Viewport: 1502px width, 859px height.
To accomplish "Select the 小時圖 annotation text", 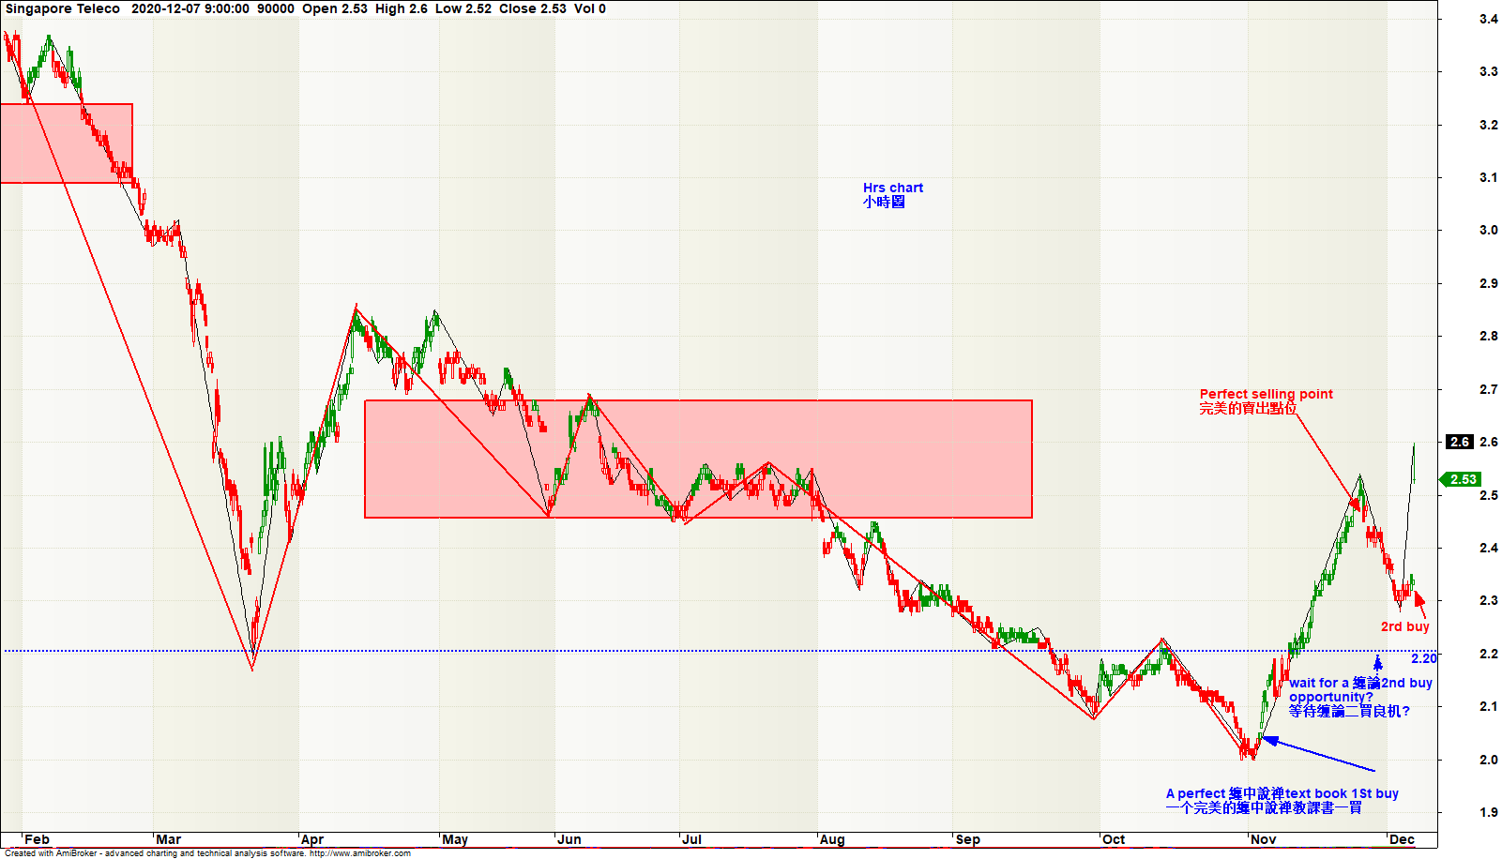I will coord(884,202).
